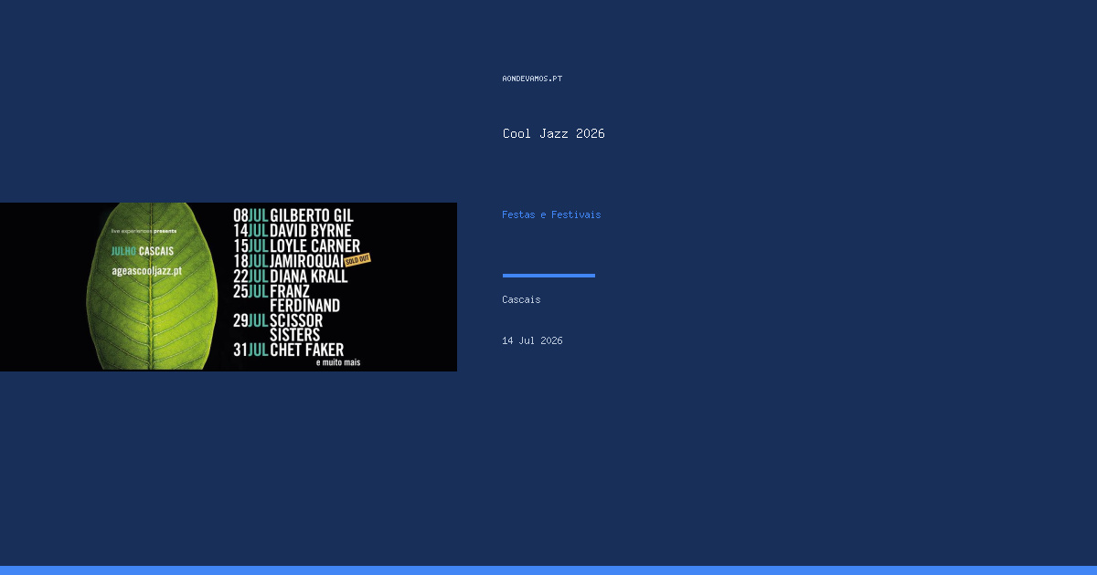
Task: Click the green leaf graphic in poster
Action: pos(153,287)
